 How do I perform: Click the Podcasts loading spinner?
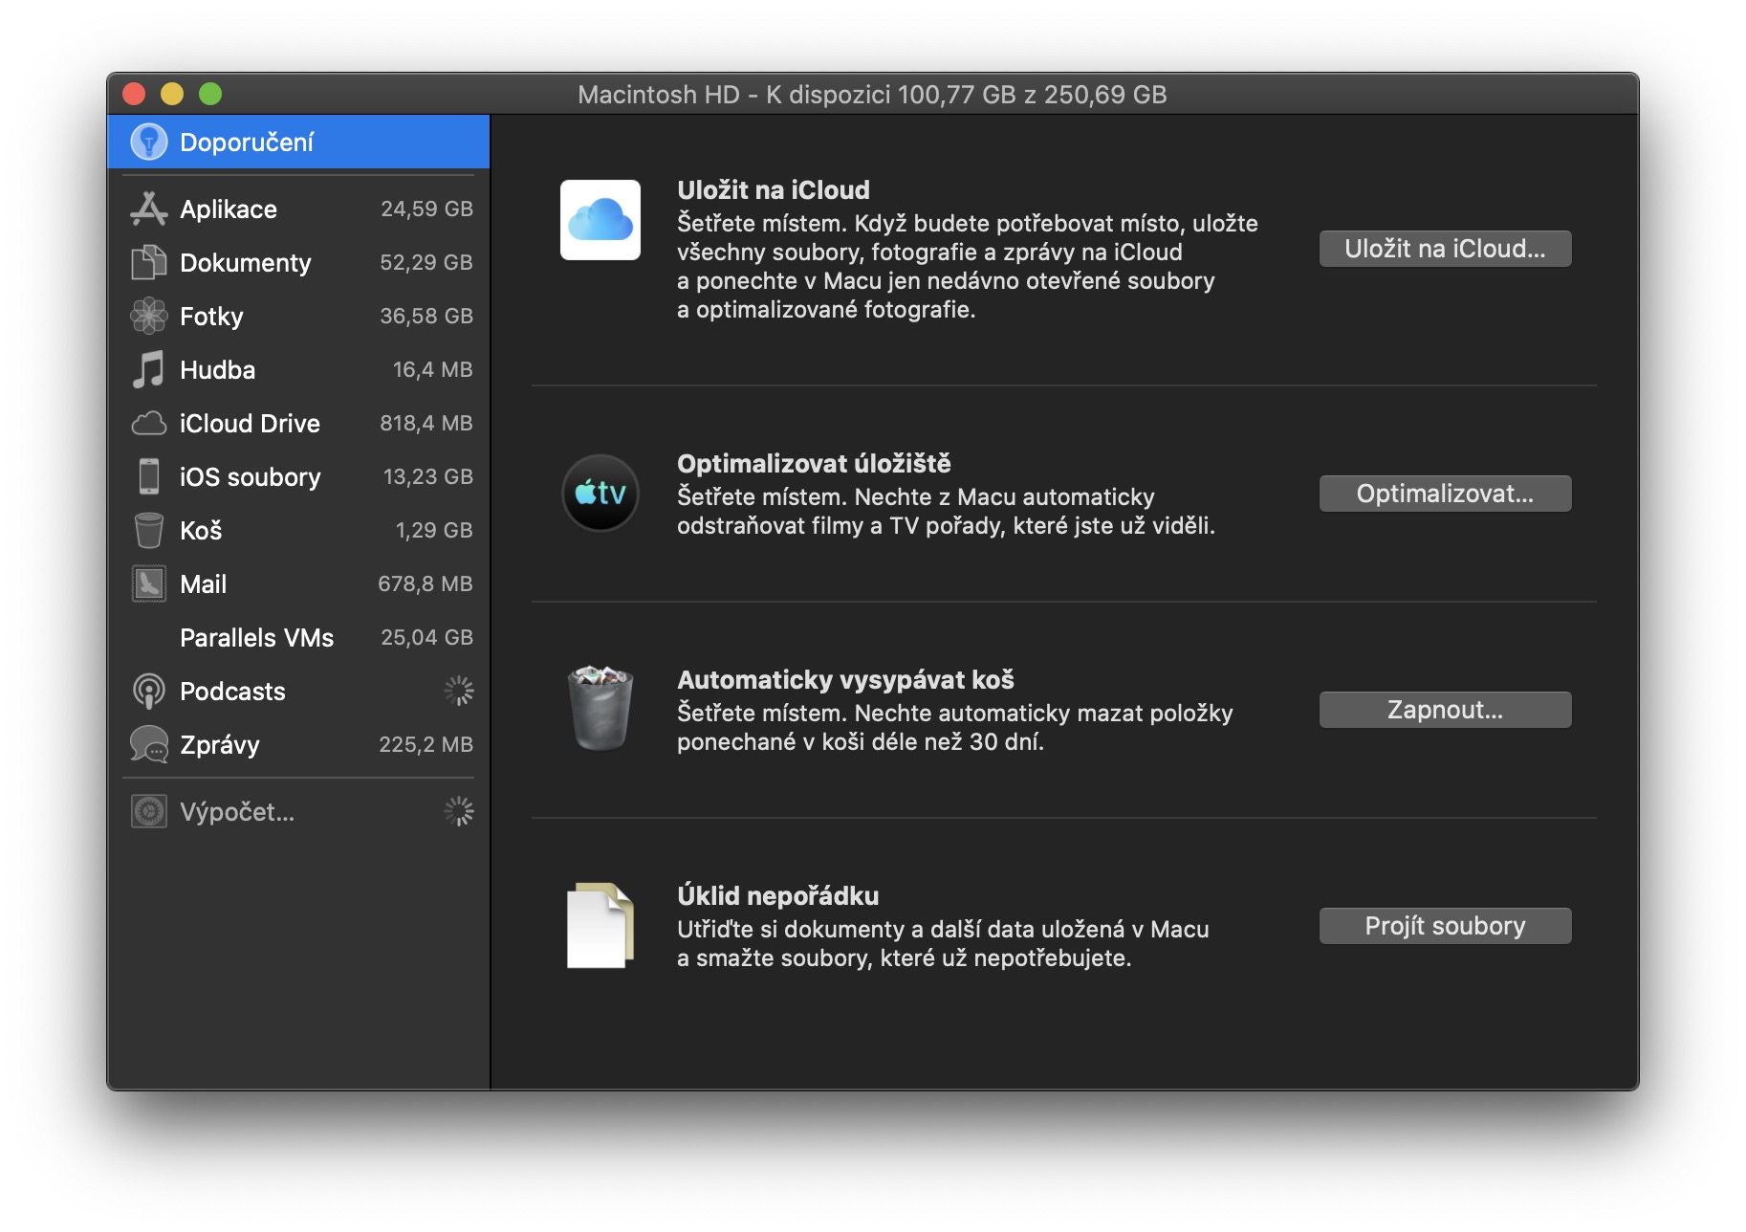tap(459, 691)
